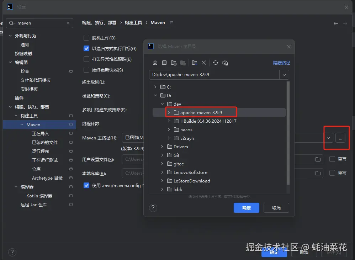
Task: Collapse the dev folder node
Action: coord(162,104)
